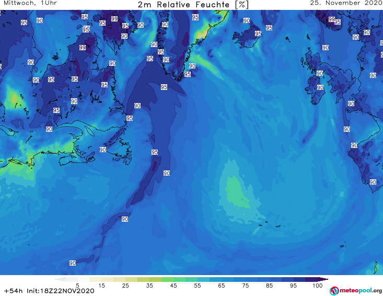Select the "25. November 2020" date text
Image resolution: width=383 pixels, height=296 pixels.
tap(346, 3)
